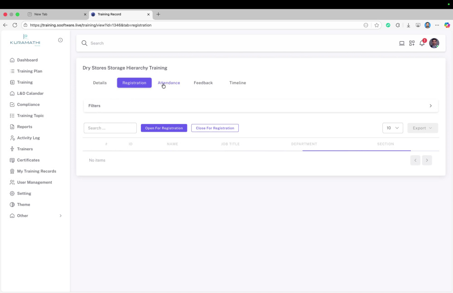Click the Kuramathi logo
This screenshot has width=453, height=293.
point(25,40)
